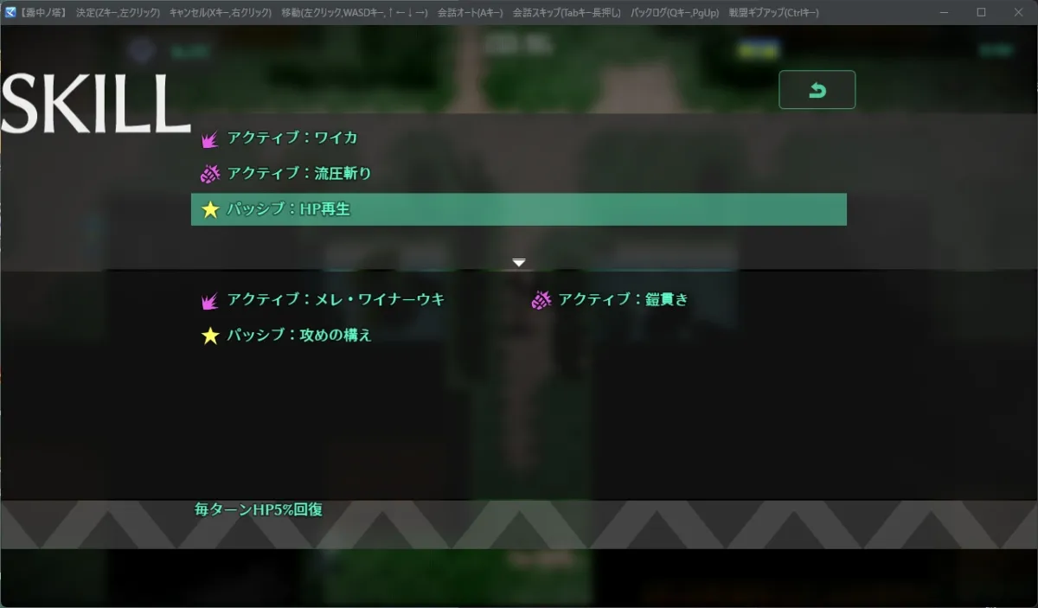1038x608 pixels.
Task: Click the downward arrow between skill lists
Action: click(x=518, y=261)
